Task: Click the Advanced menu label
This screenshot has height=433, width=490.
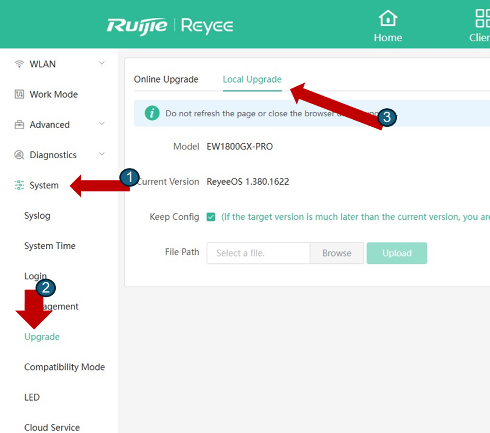Action: [x=50, y=125]
